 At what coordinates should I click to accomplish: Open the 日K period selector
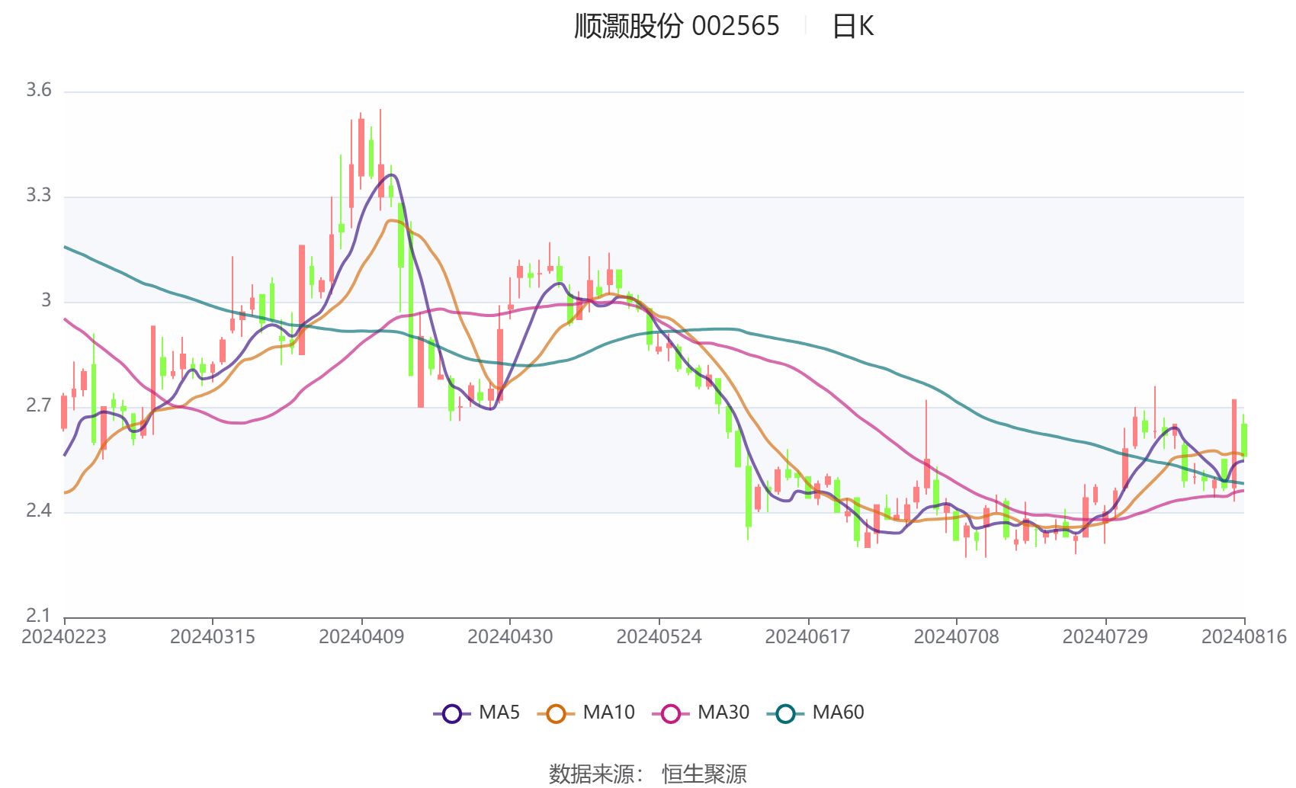tap(854, 25)
